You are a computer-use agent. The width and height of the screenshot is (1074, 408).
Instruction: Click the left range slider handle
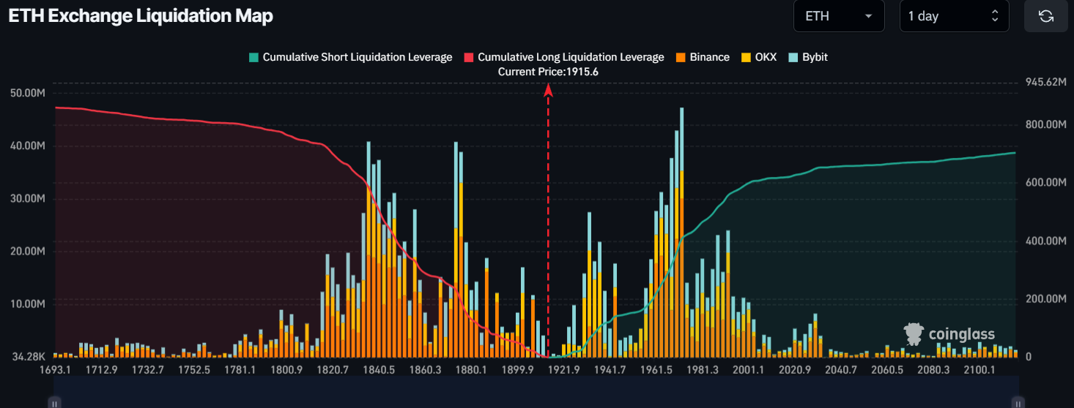pos(56,402)
